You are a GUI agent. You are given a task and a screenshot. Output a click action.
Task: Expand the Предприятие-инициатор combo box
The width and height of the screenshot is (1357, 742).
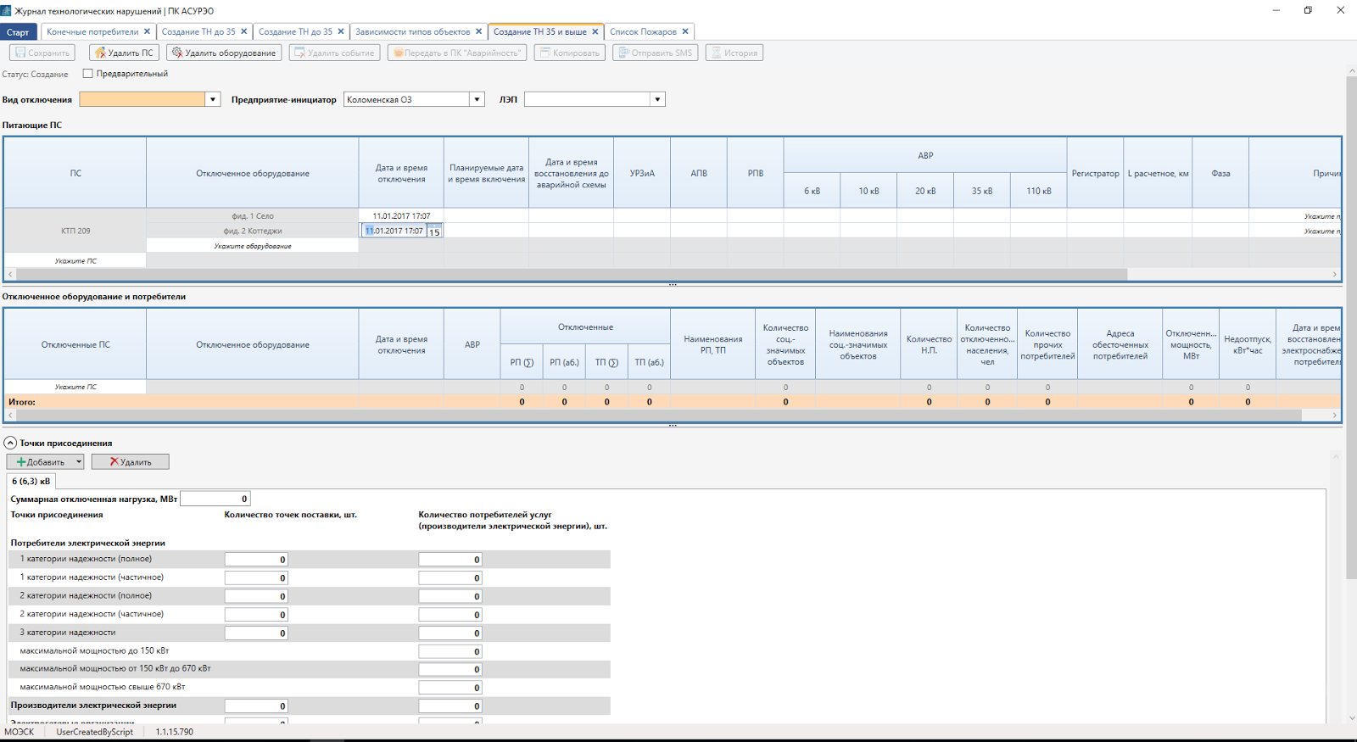pyautogui.click(x=477, y=100)
